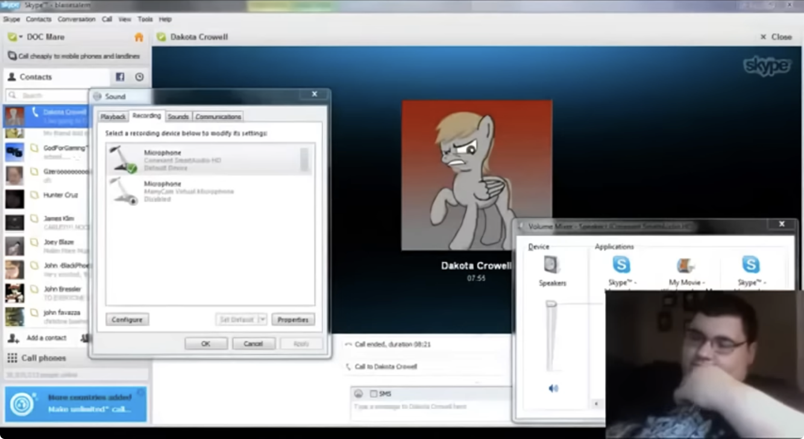Click GodForGaming's avatar in the contact list
This screenshot has width=804, height=439.
pos(14,152)
